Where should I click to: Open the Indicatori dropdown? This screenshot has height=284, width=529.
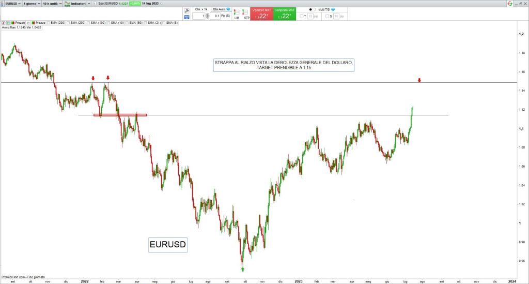click(x=81, y=4)
